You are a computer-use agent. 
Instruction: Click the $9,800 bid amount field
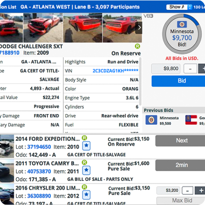pos(166,68)
